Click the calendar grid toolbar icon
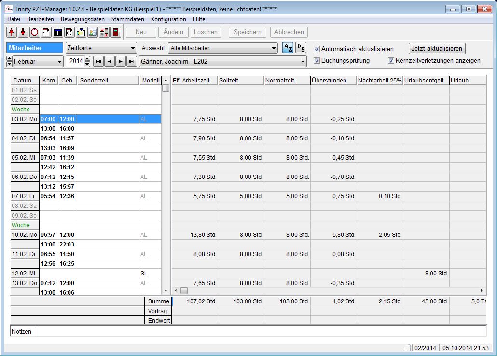 [57, 32]
